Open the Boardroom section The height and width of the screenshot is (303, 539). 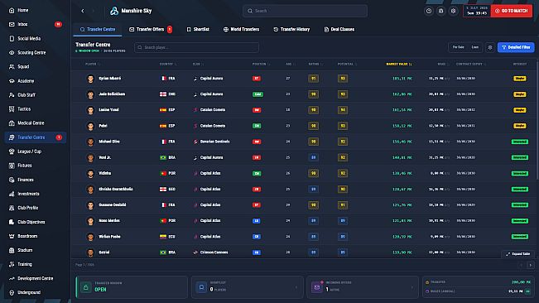pos(35,236)
